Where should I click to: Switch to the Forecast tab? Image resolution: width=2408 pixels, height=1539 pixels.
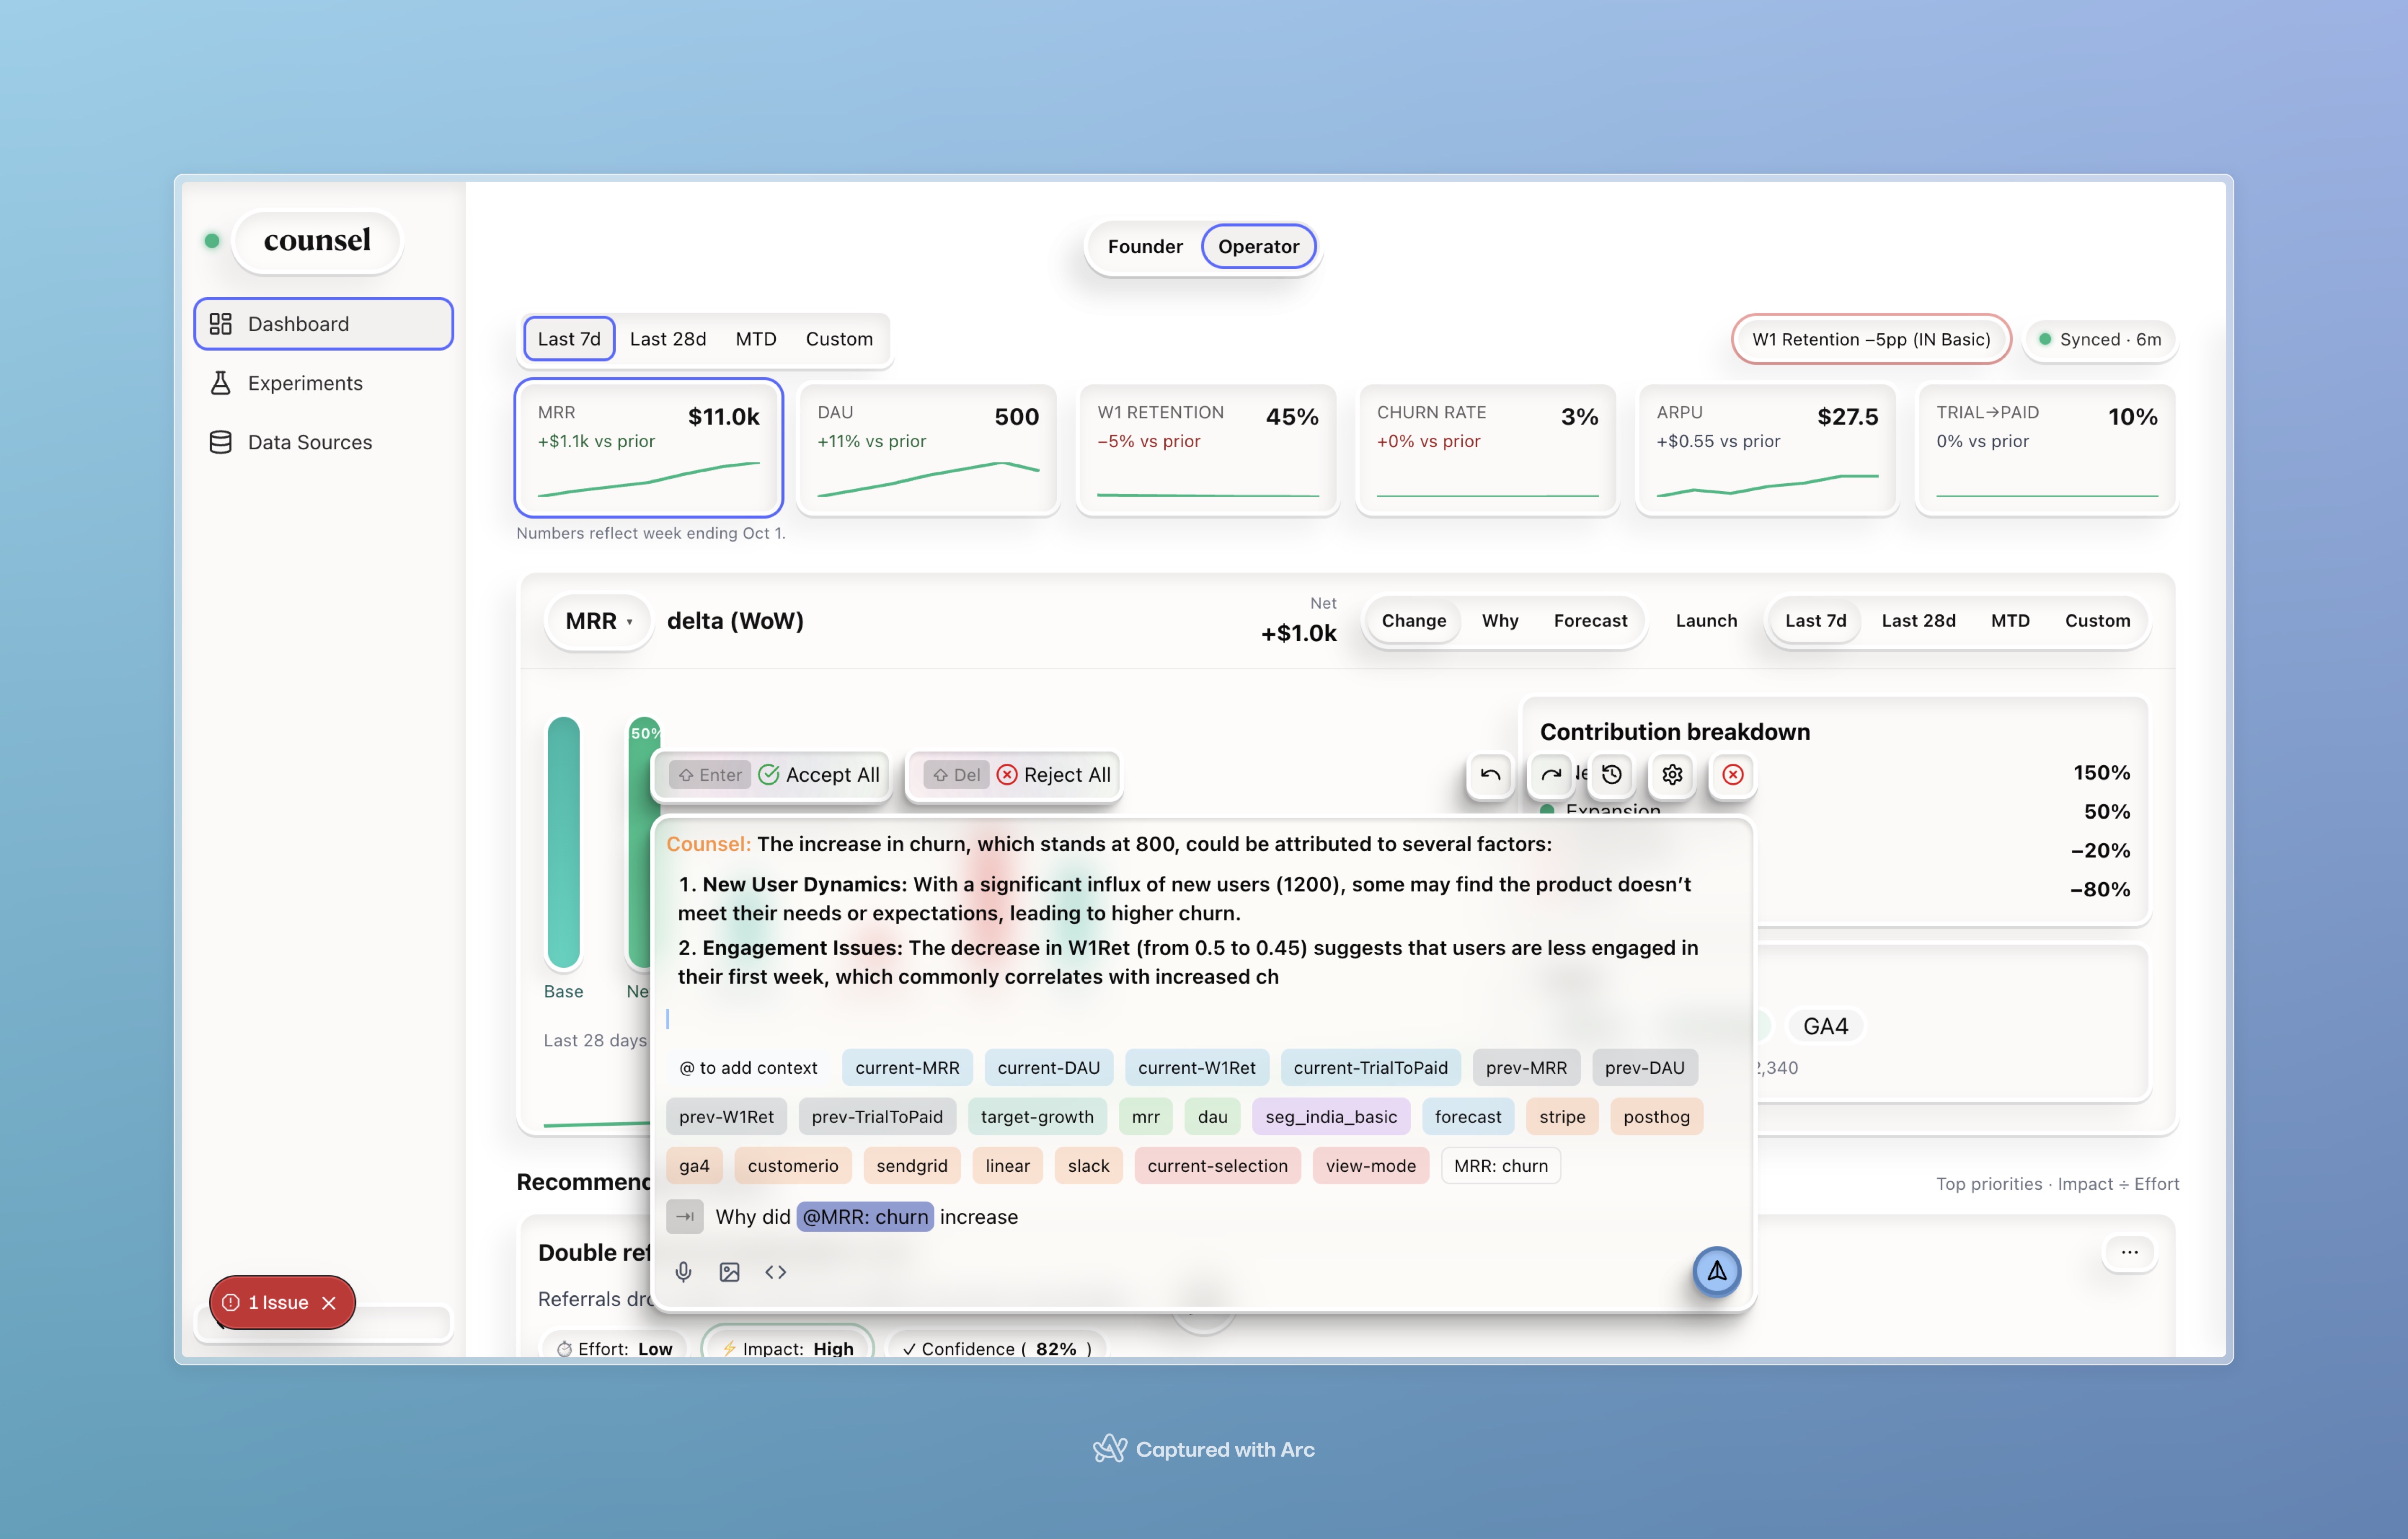1590,621
